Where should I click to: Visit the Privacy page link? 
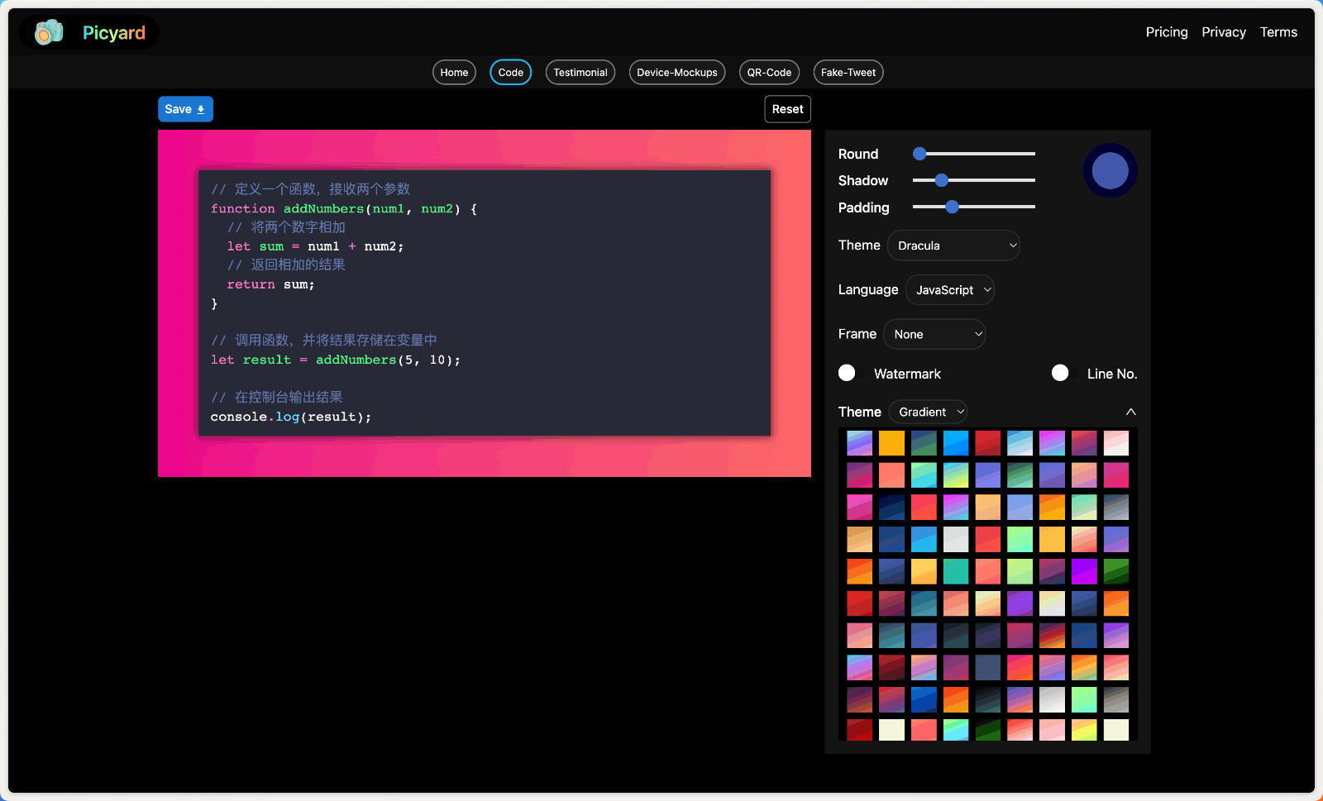tap(1223, 32)
